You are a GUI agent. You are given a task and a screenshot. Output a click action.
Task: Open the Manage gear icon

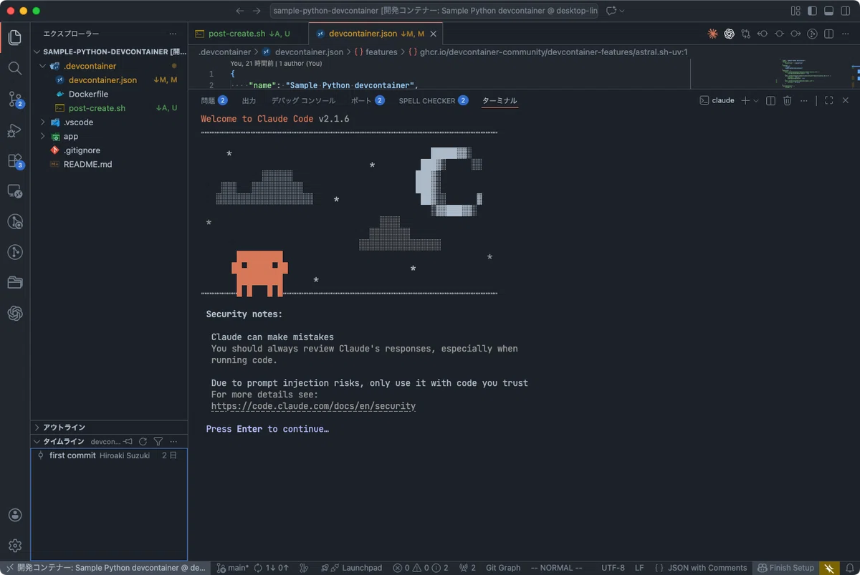[x=15, y=546]
